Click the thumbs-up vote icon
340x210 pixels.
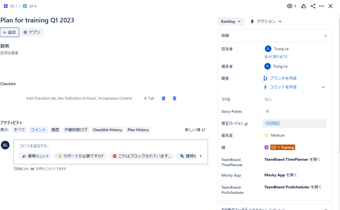click(x=304, y=6)
